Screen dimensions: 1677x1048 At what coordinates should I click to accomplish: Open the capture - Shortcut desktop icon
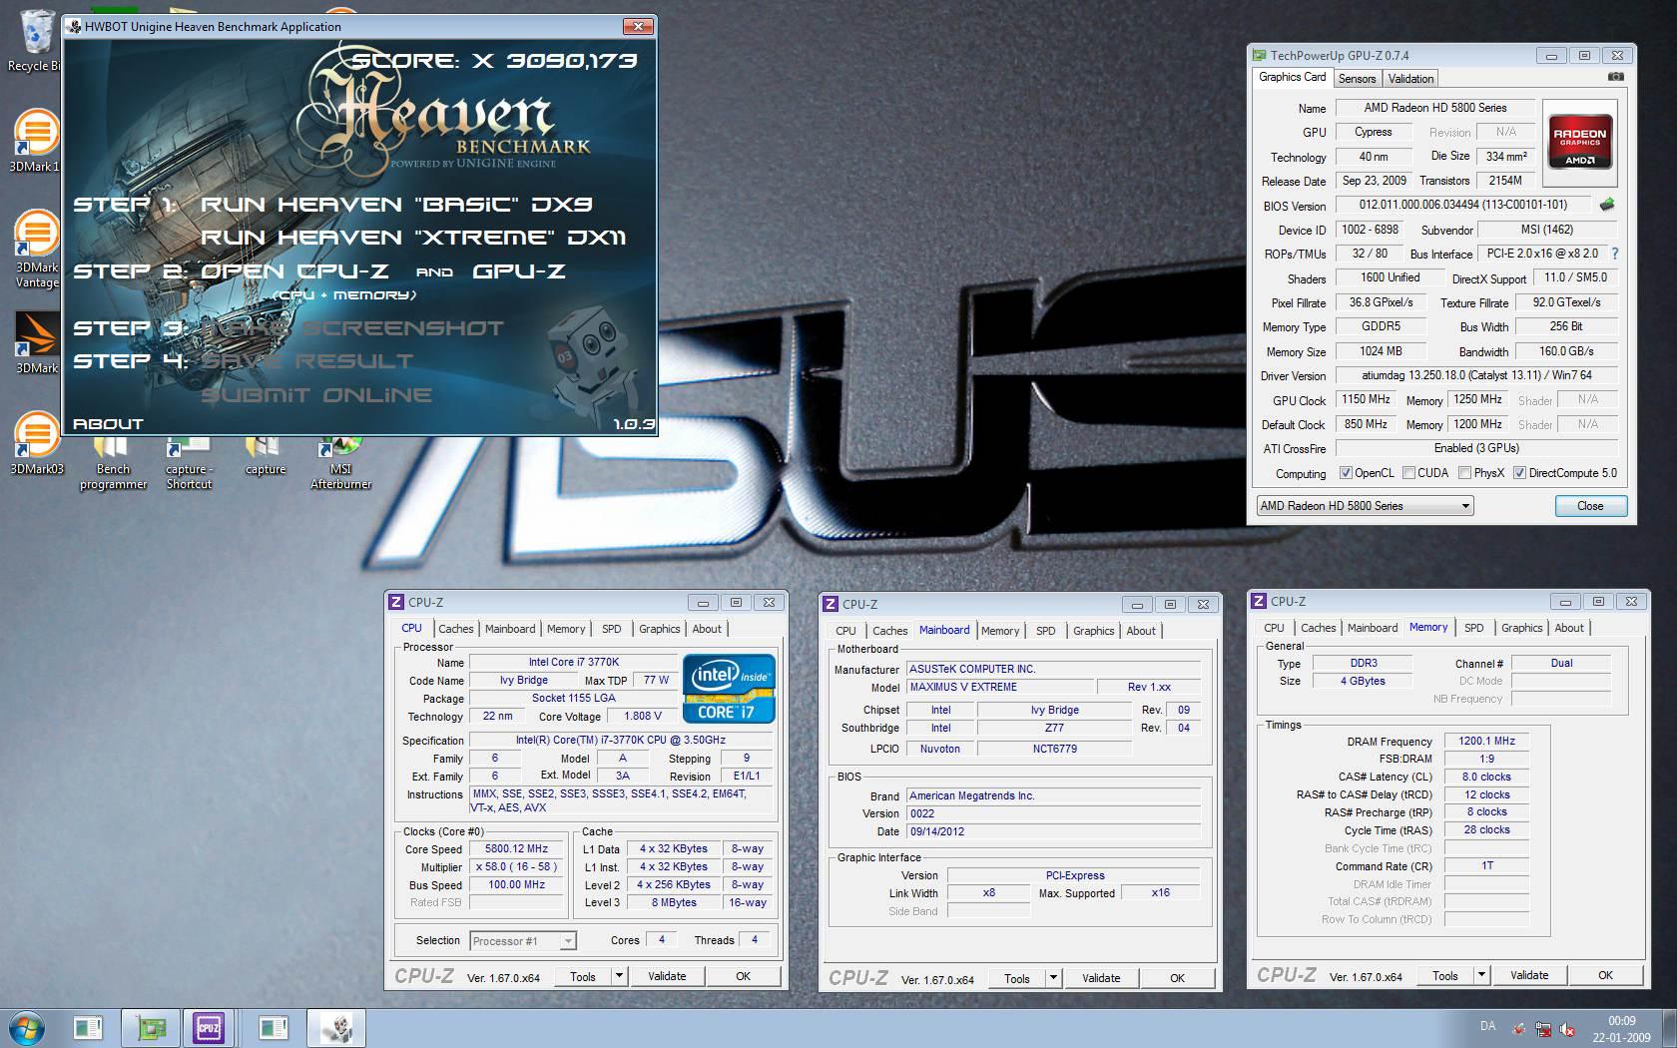[189, 464]
